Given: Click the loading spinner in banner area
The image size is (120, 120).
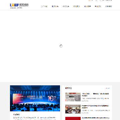Looking at the screenshot, I should (61, 46).
